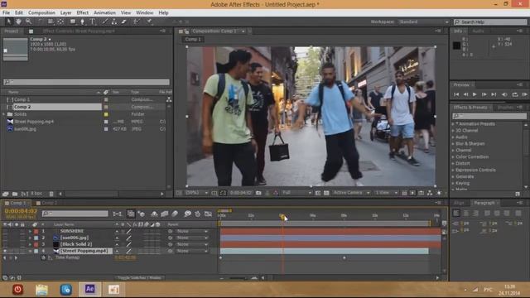
Task: Click the new folder icon in Project panel
Action: point(15,194)
